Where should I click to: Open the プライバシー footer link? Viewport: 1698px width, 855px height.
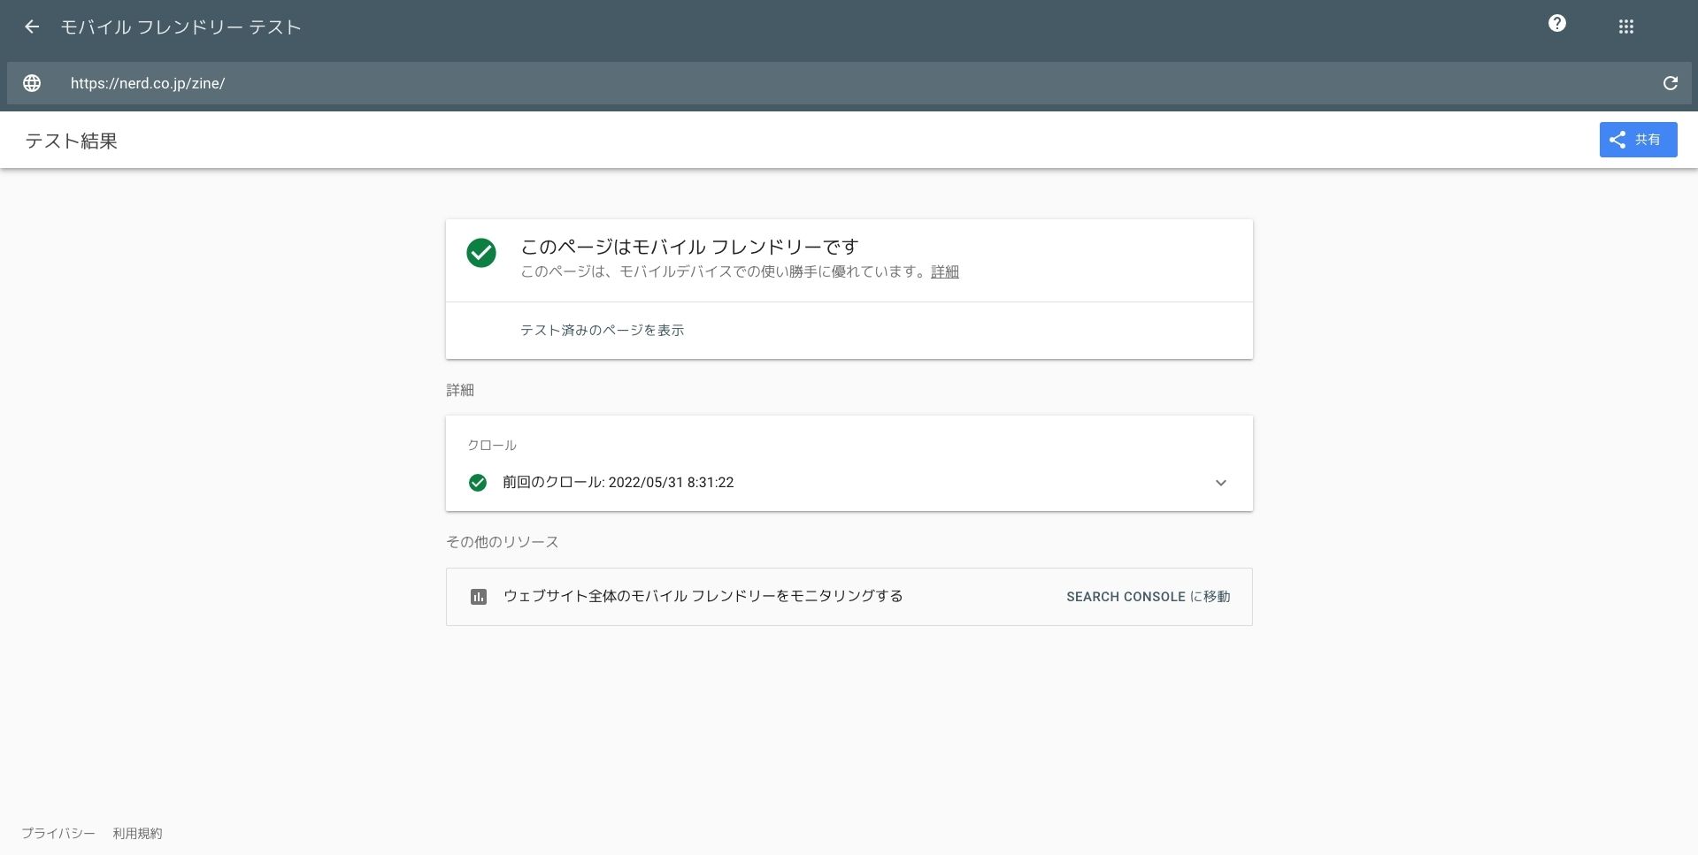click(58, 834)
